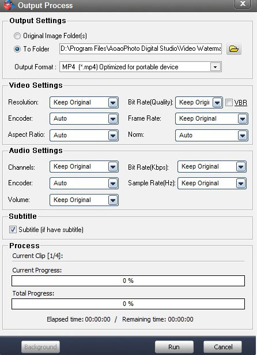Click the Current Progress bar
Screen dimensions: 257x355
(128, 281)
